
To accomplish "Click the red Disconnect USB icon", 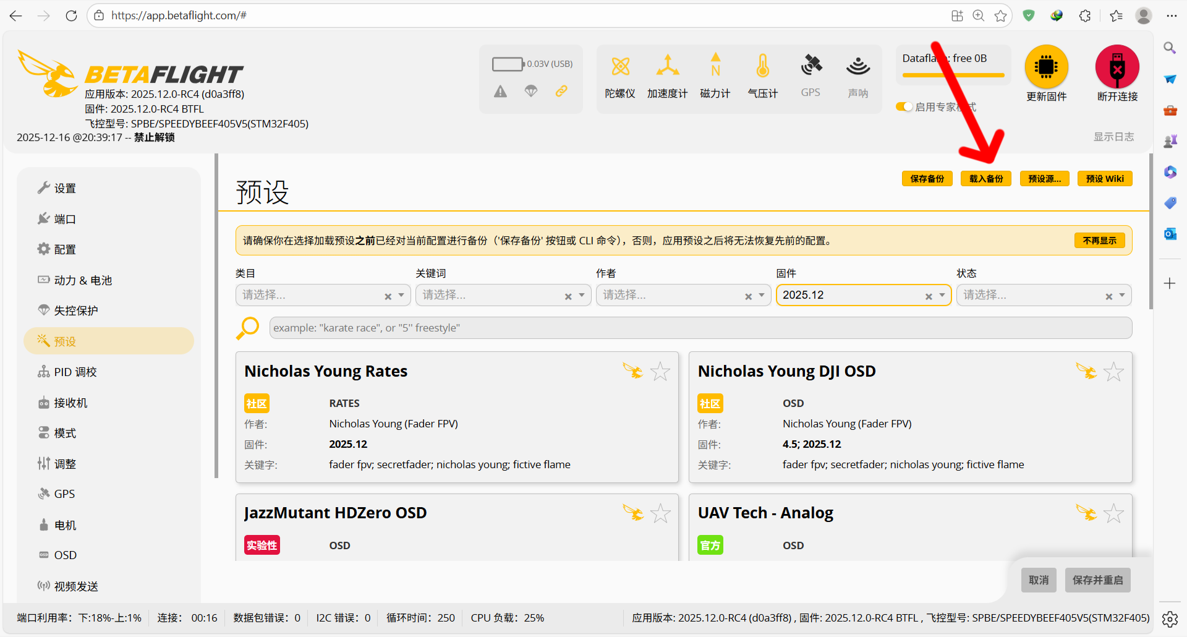I will pyautogui.click(x=1117, y=67).
